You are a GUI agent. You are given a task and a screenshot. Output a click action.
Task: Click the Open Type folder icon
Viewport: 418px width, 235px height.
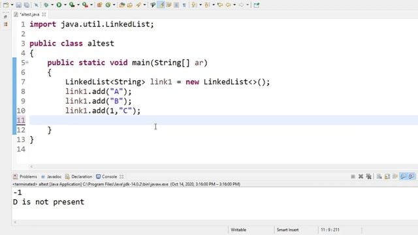(x=122, y=5)
